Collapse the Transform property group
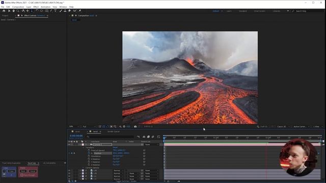 click(x=84, y=147)
